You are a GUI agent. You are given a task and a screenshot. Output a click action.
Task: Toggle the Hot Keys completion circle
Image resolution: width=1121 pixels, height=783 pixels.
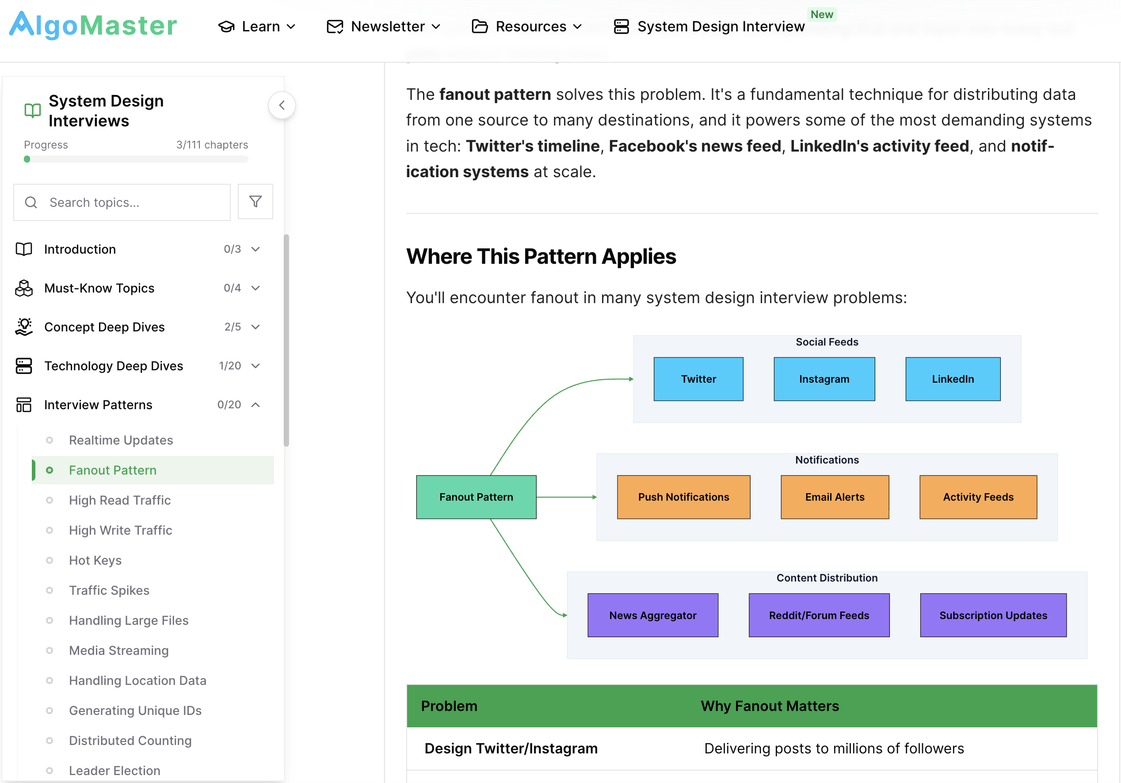coord(50,560)
